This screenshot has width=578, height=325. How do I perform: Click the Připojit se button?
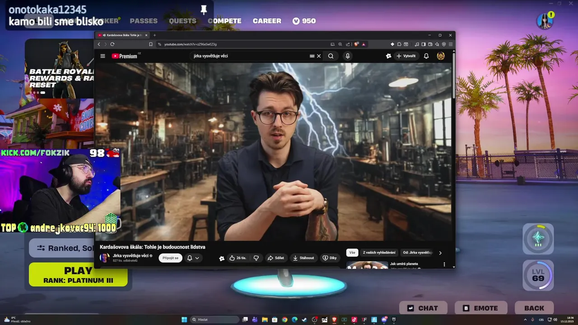point(170,258)
